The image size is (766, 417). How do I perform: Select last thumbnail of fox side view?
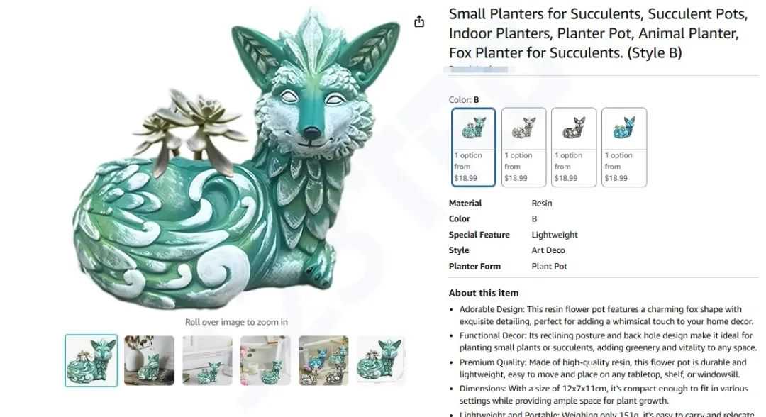[381, 360]
